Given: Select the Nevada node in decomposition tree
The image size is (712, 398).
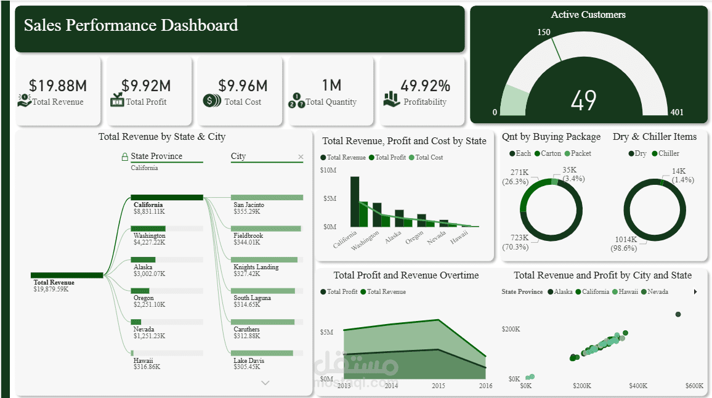Looking at the screenshot, I should point(167,322).
